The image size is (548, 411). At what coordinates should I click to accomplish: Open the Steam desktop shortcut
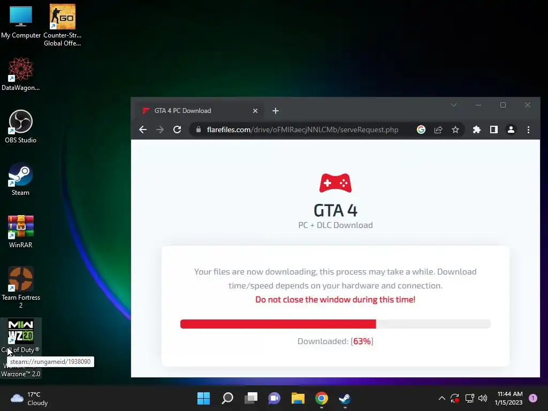(x=21, y=179)
